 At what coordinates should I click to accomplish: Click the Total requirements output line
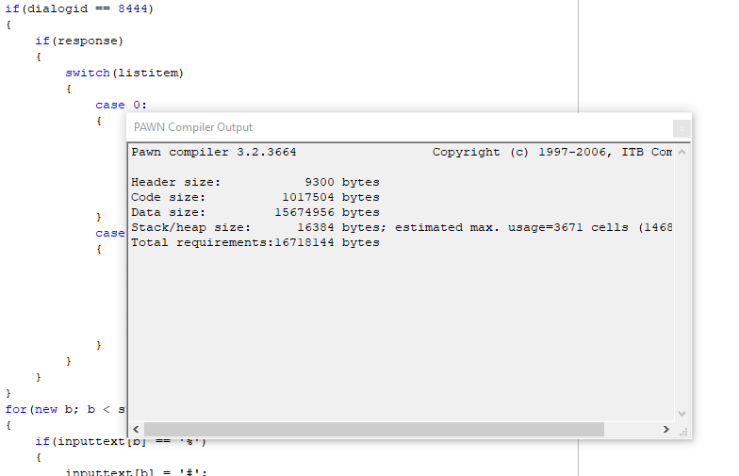255,242
